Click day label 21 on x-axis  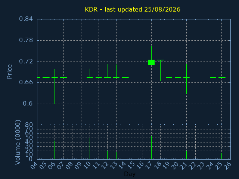[183, 166]
